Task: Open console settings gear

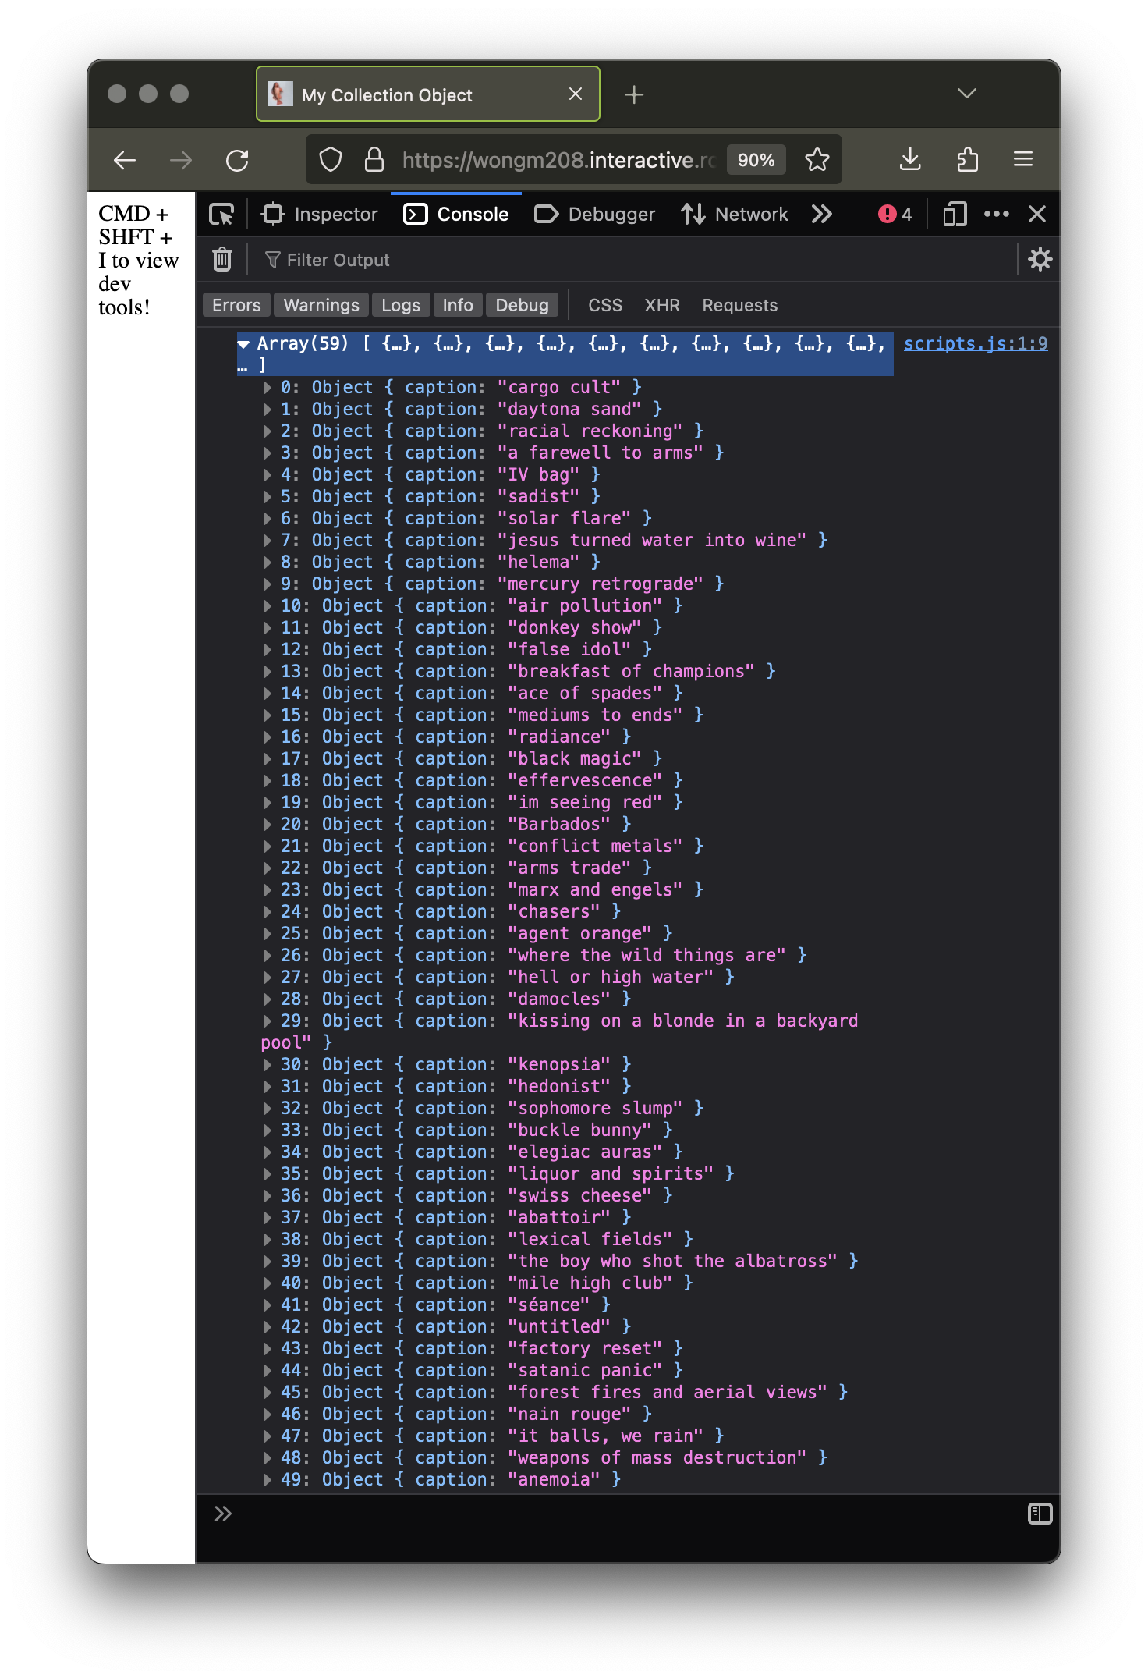Action: [x=1040, y=259]
